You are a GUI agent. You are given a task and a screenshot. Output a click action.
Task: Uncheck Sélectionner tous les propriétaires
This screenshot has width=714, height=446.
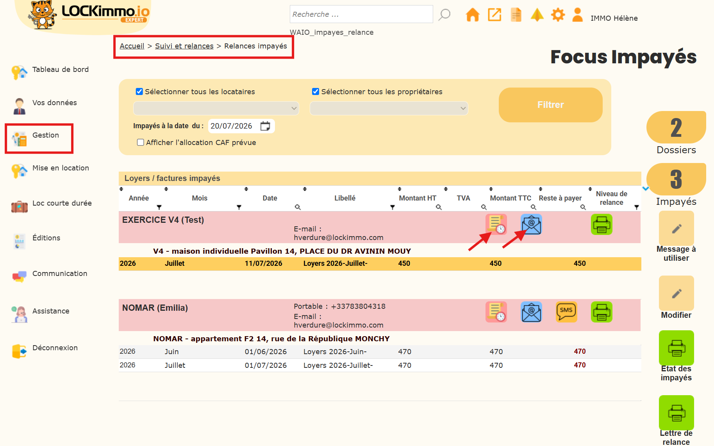316,91
